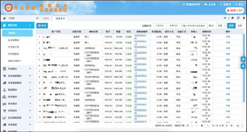Screen dimensions: 247x132
Task: Expand the 批发销售报表 sidebar section
Action: 17,118
